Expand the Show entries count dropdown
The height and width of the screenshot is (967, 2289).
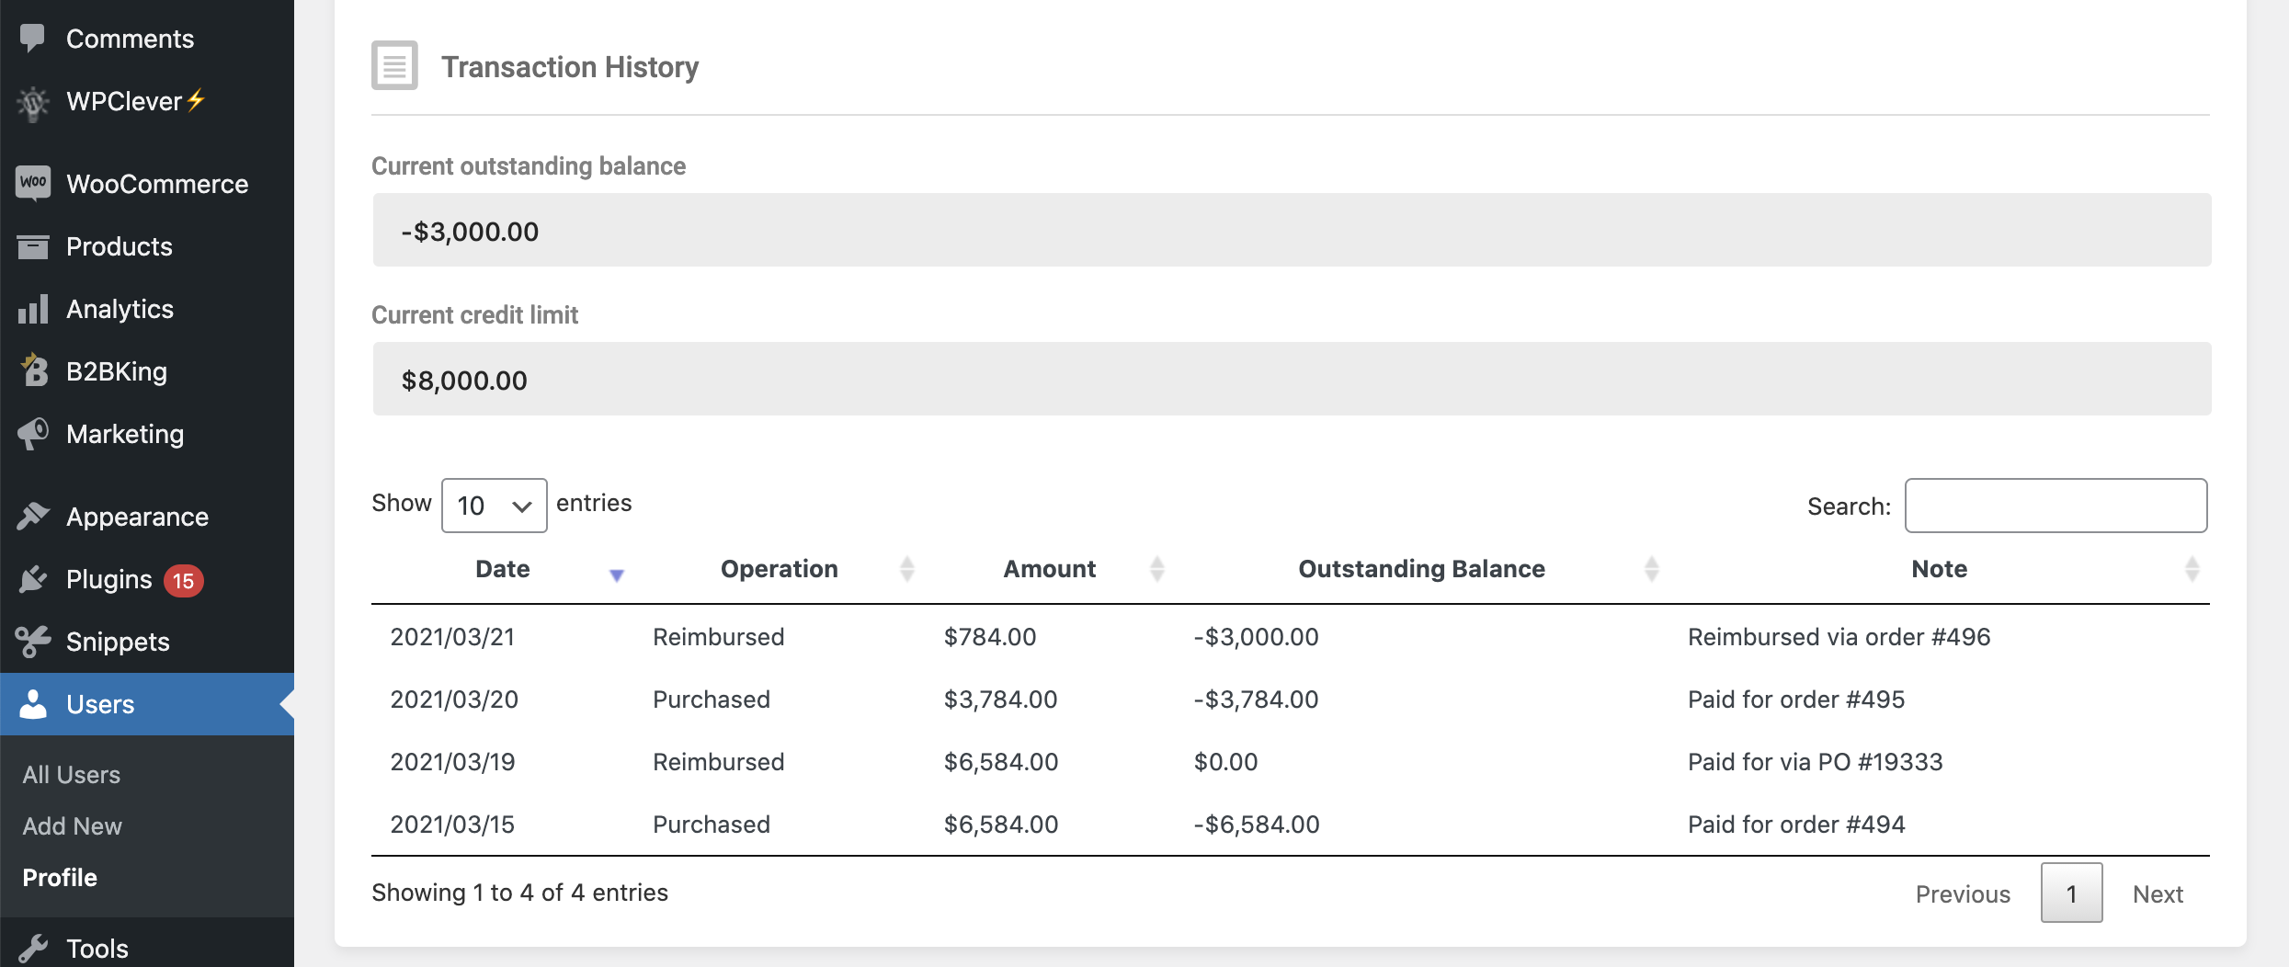pyautogui.click(x=494, y=506)
